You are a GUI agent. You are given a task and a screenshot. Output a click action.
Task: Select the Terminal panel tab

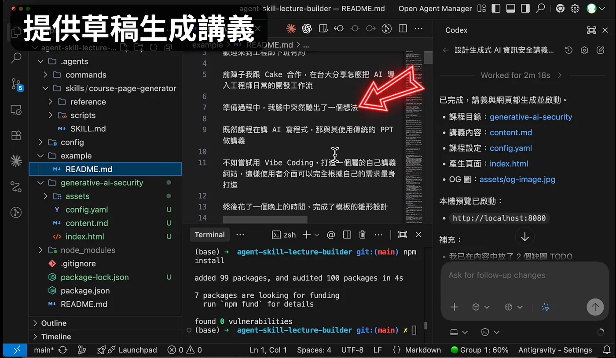(x=209, y=235)
